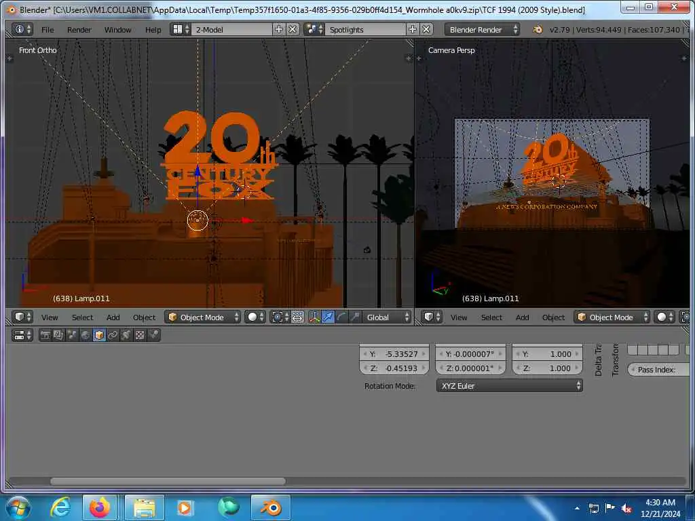Open View menu in Camera Persp viewport
Screen dimensions: 695x521
459,317
